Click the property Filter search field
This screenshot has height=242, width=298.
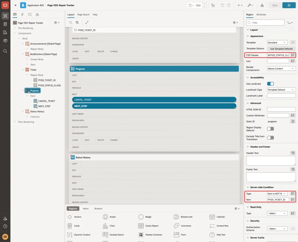[x=265, y=23]
